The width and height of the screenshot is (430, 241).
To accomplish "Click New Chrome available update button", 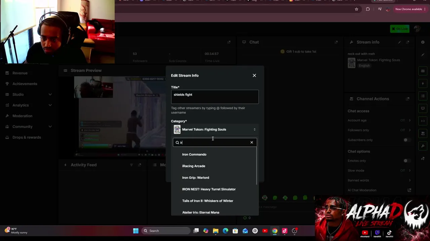I will [x=410, y=9].
